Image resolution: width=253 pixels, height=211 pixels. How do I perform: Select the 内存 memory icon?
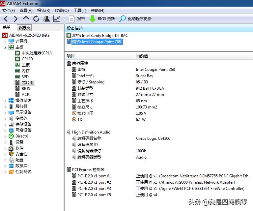[17, 71]
